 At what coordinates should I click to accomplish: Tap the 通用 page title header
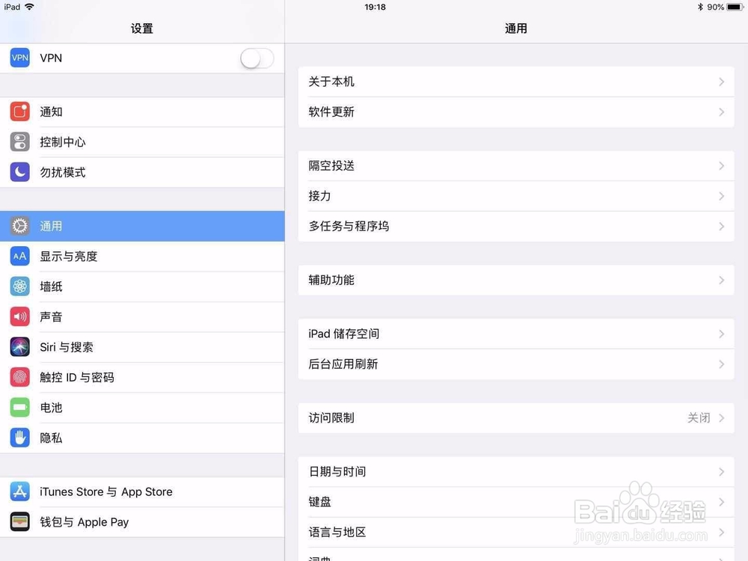(515, 28)
